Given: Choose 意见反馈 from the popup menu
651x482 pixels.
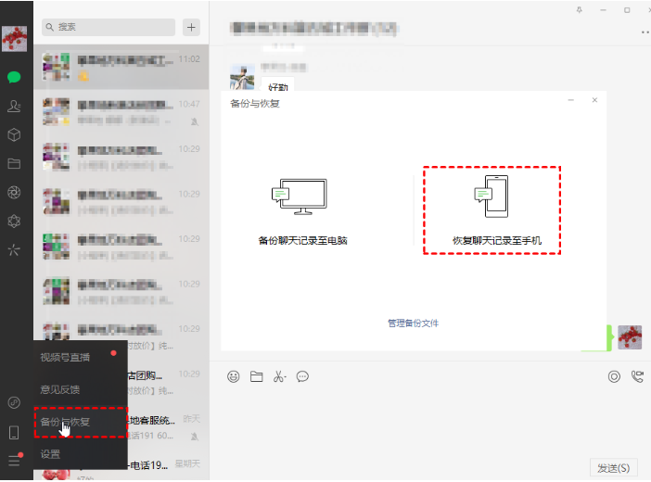Looking at the screenshot, I should 58,389.
